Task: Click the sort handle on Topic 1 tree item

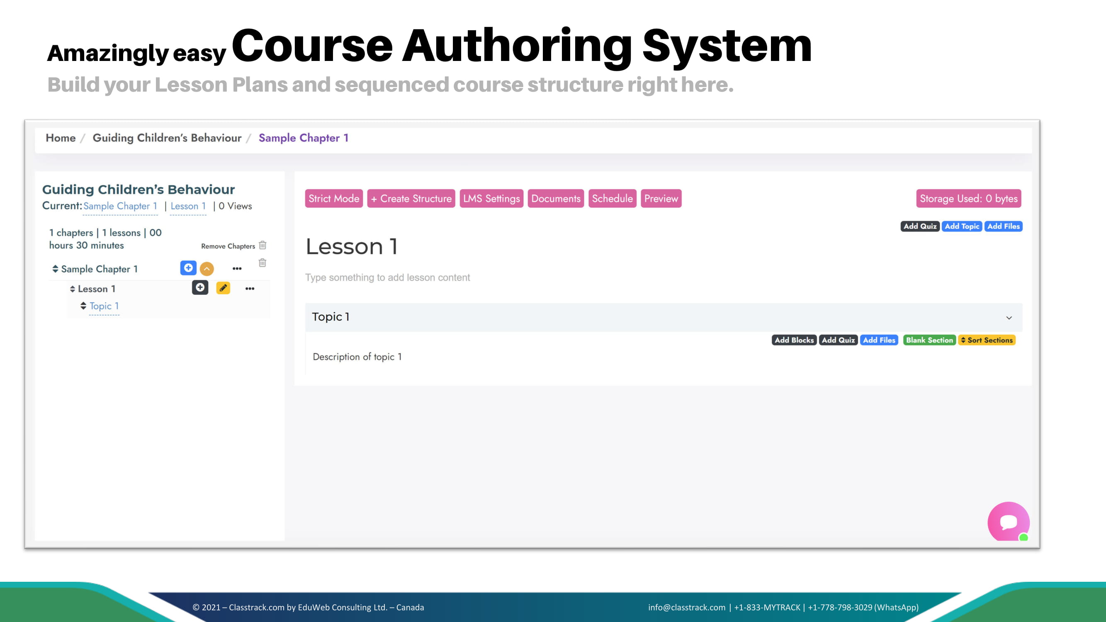Action: (83, 306)
